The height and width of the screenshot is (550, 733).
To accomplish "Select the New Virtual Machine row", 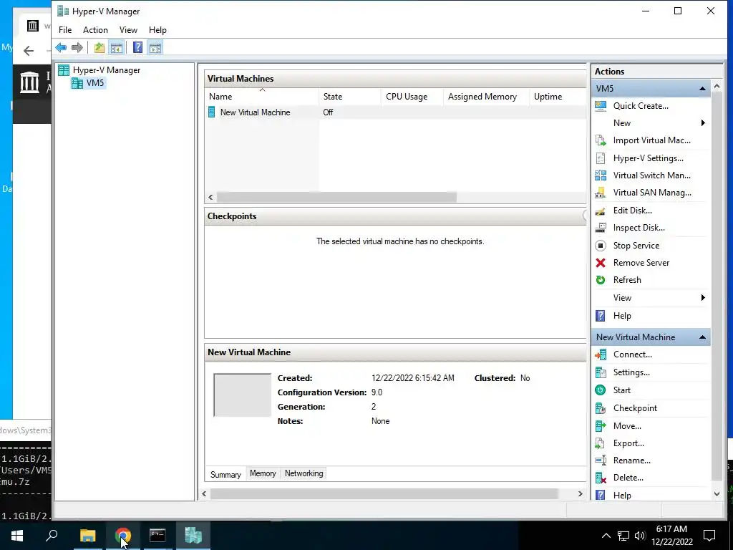I will (395, 112).
